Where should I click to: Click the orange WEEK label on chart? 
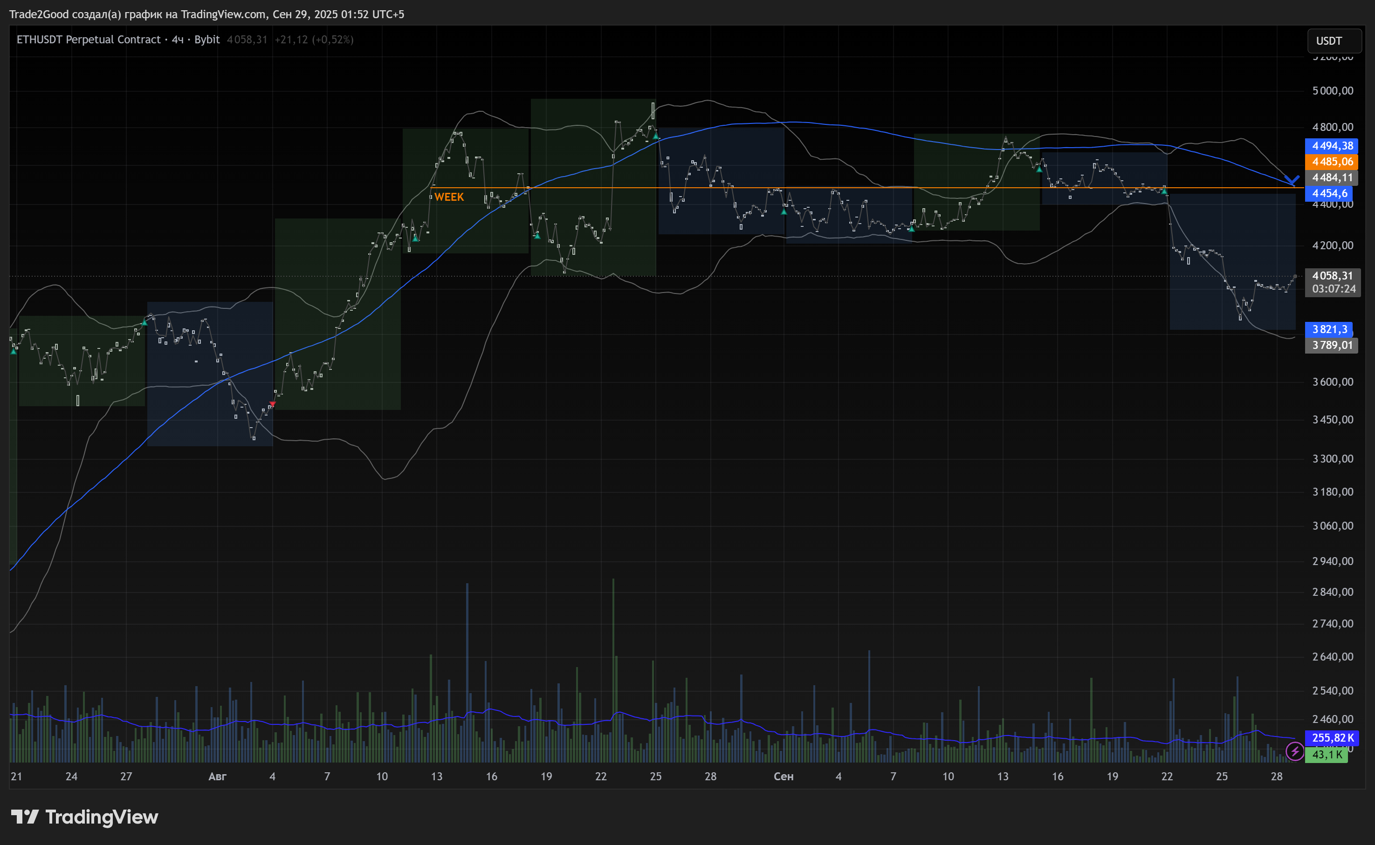449,197
